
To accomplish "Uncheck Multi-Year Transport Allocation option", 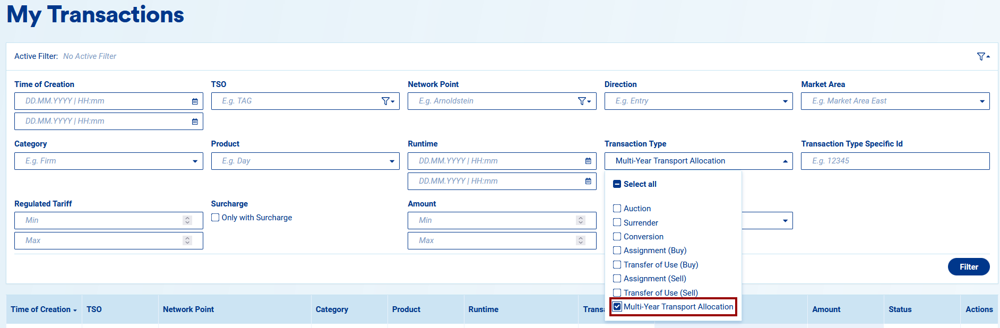I will click(617, 307).
